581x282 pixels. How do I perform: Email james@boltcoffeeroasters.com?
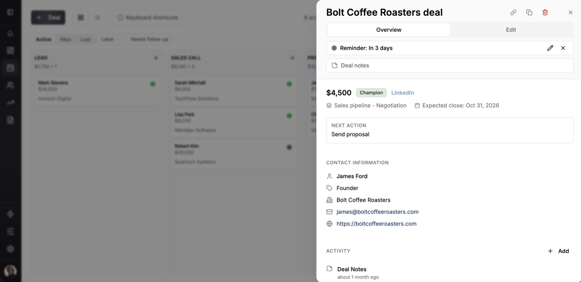[377, 212]
